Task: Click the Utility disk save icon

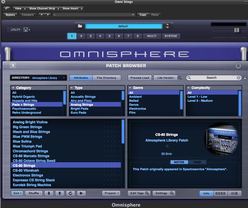Action: click(26, 30)
